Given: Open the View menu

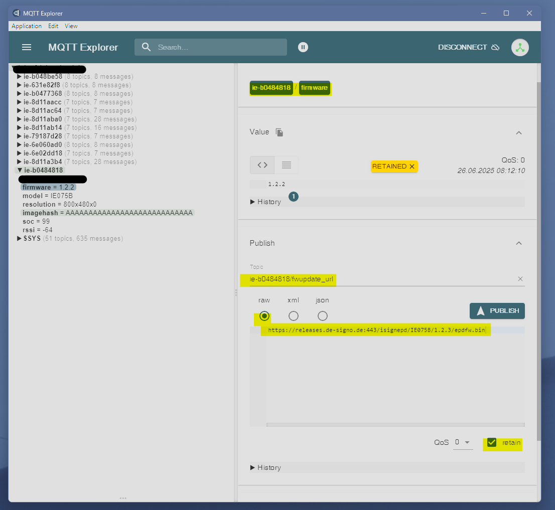Looking at the screenshot, I should pyautogui.click(x=71, y=26).
